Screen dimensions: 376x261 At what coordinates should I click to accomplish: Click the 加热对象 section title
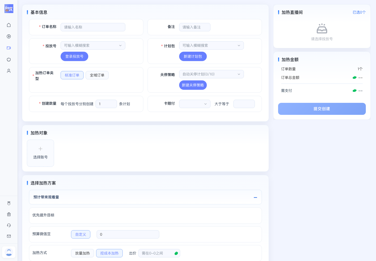click(x=39, y=133)
